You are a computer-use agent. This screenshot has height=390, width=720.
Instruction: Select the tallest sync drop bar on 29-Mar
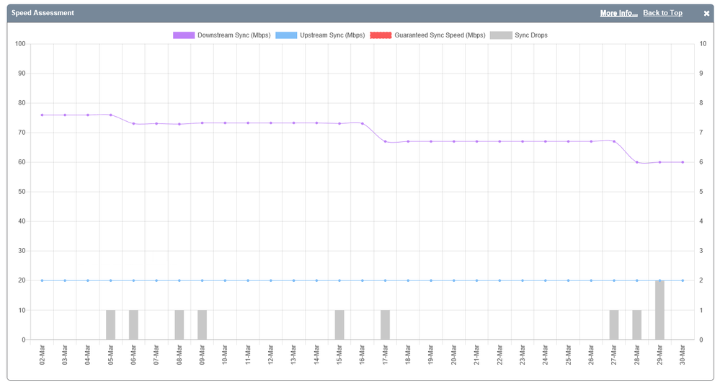pos(659,310)
